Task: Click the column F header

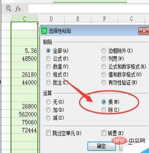Action: [x=105, y=19]
